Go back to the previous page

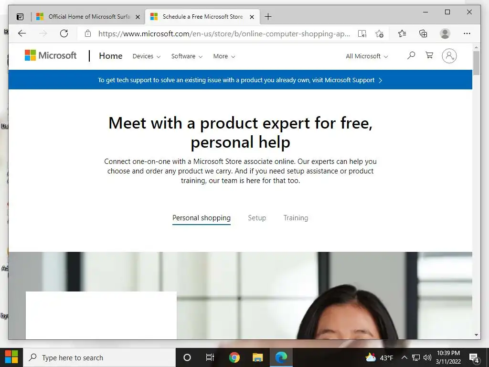click(x=22, y=33)
